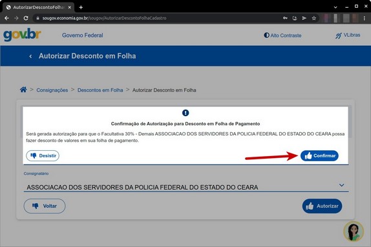
Task: Click the site security lock icon
Action: (x=37, y=18)
